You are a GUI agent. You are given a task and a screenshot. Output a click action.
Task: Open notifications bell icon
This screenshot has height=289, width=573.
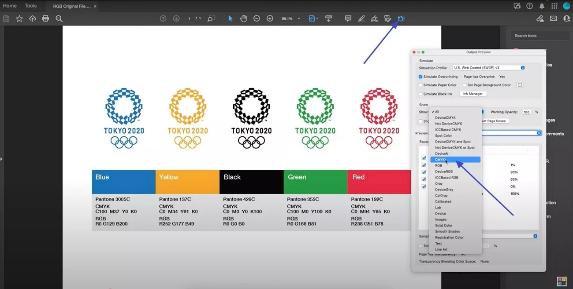tap(542, 6)
